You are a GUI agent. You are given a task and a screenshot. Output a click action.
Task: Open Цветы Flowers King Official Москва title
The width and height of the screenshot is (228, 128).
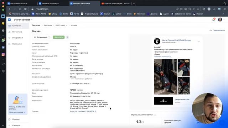(176, 40)
